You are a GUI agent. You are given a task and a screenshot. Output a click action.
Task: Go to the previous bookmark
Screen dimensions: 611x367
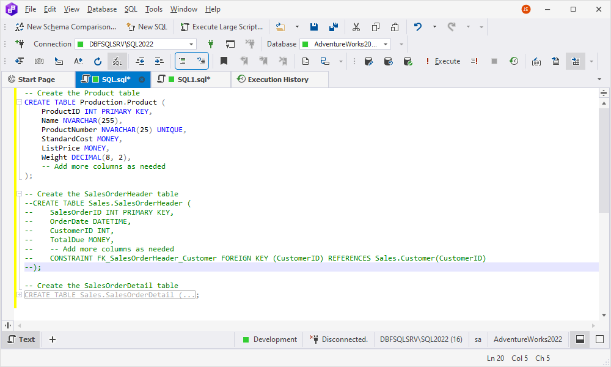tap(244, 61)
